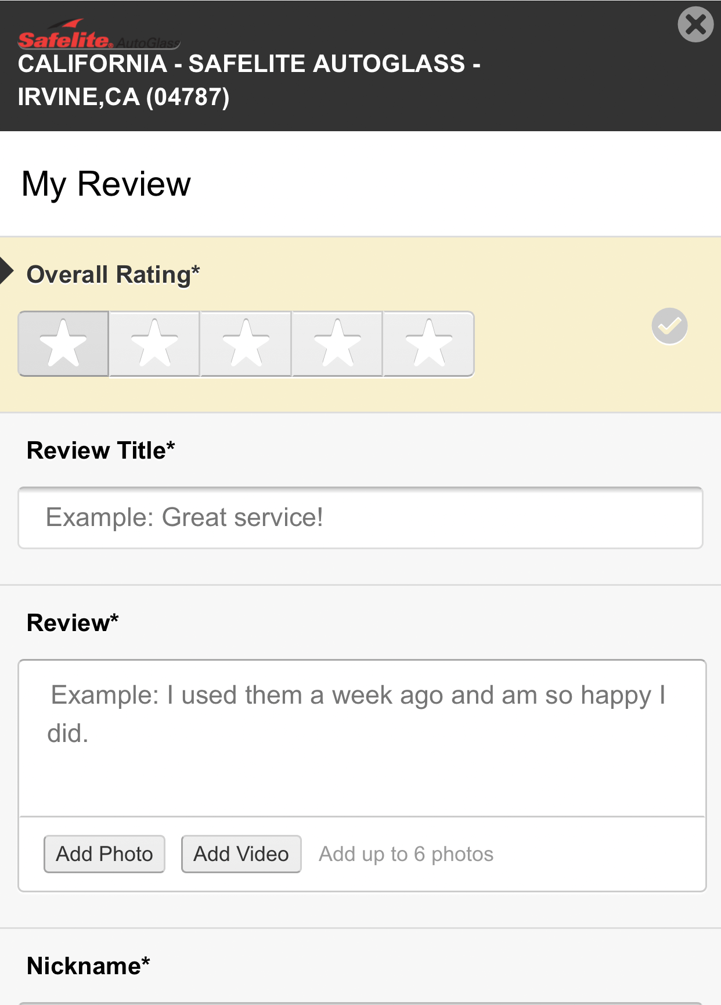Viewport: 721px width, 1005px height.
Task: Click the Review Title label
Action: [101, 451]
